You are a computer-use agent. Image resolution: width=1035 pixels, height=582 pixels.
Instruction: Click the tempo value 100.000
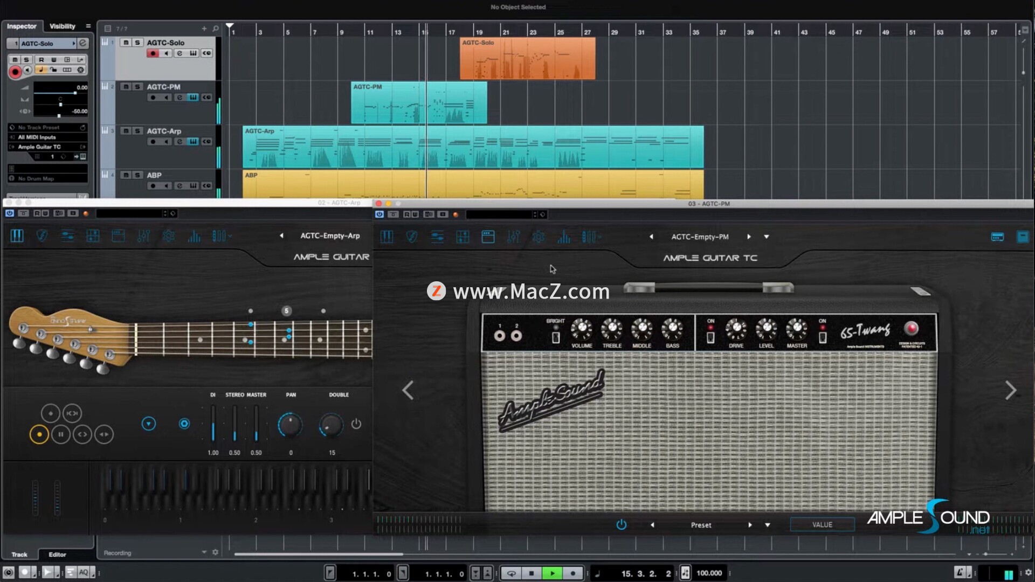pos(709,573)
